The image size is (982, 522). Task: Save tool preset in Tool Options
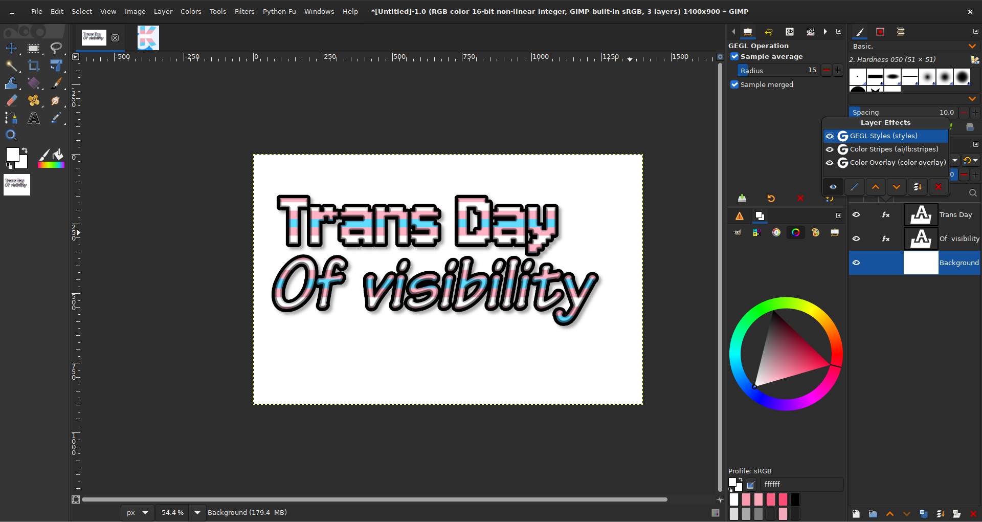point(742,199)
